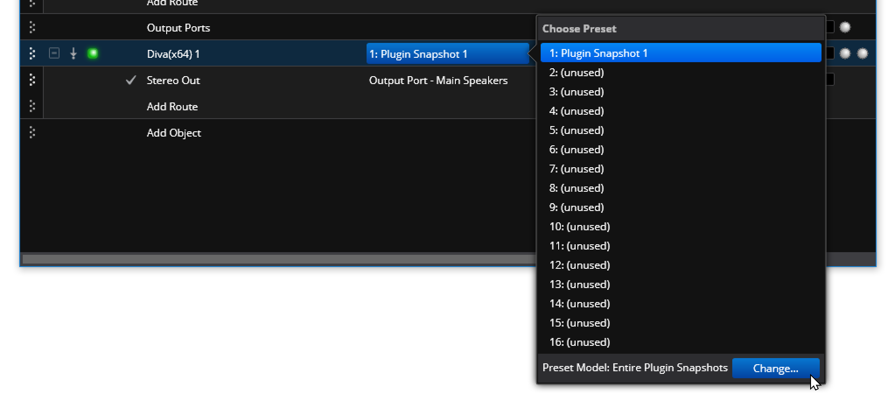This screenshot has height=401, width=895.
Task: Click right round indicator in Diva(x64) 1 row
Action: point(862,53)
